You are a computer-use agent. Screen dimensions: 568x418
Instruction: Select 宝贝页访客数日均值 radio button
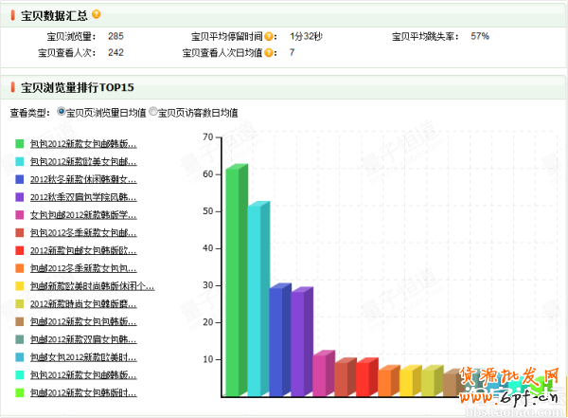(153, 112)
